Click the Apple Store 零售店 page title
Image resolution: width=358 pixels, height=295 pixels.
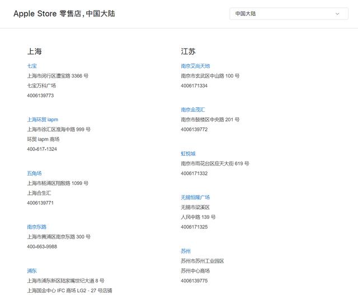[x=64, y=13]
